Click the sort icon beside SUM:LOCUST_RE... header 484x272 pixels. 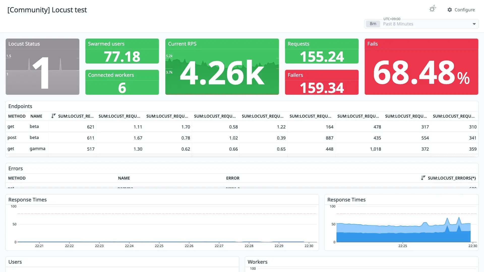point(53,116)
